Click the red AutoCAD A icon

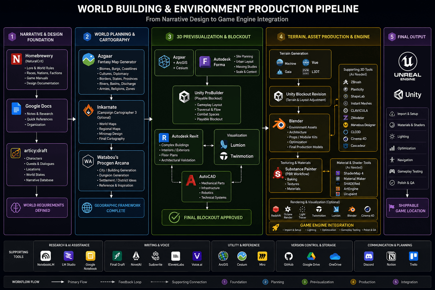191,180
